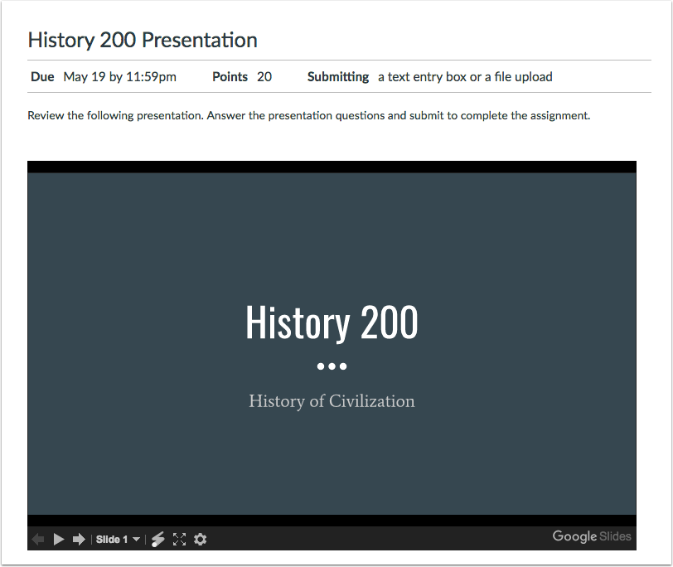
Task: Click the text entry submission type text
Action: 465,76
